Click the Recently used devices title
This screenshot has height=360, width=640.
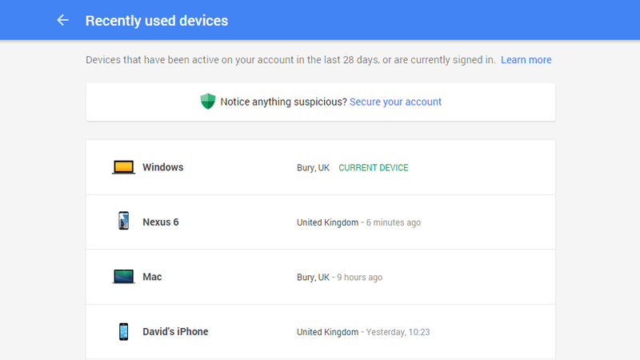point(157,21)
